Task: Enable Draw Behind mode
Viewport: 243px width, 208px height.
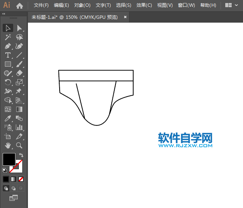Action: click(14, 188)
